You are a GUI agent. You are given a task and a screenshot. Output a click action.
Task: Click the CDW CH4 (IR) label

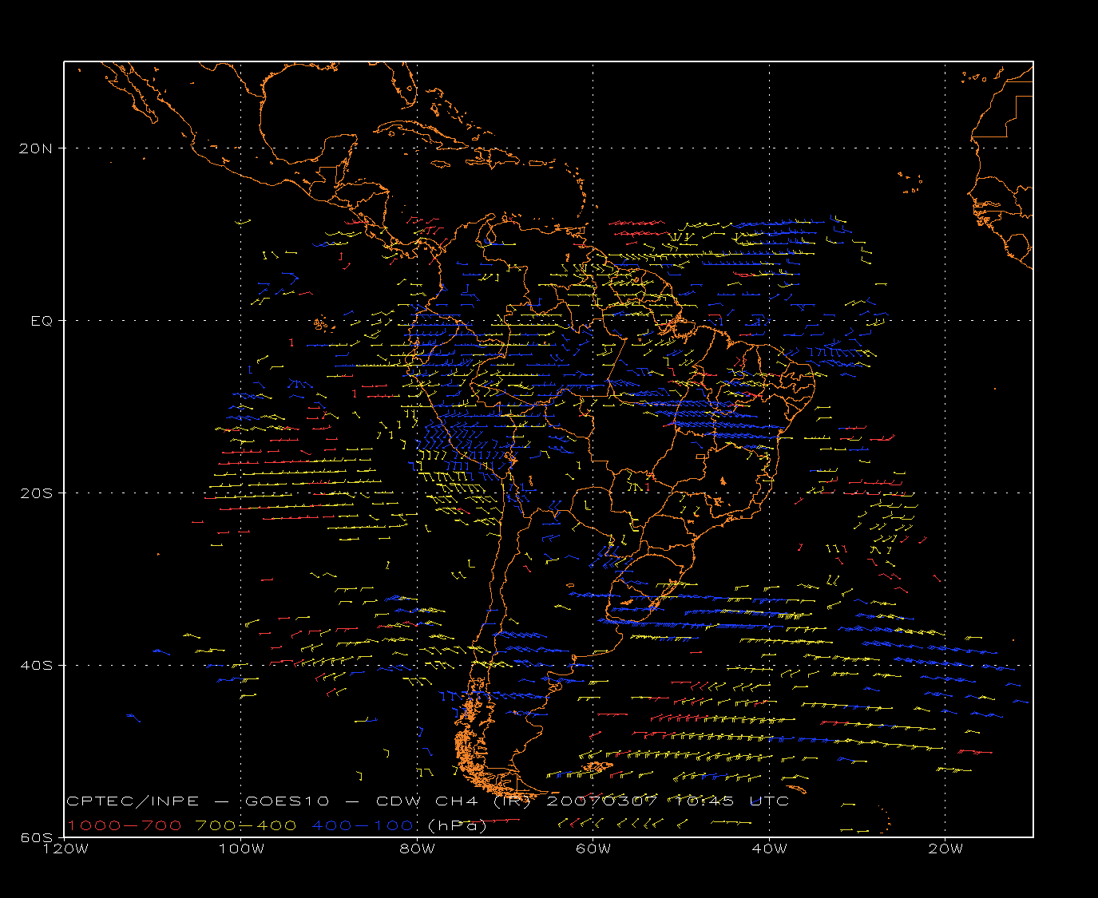click(x=452, y=801)
